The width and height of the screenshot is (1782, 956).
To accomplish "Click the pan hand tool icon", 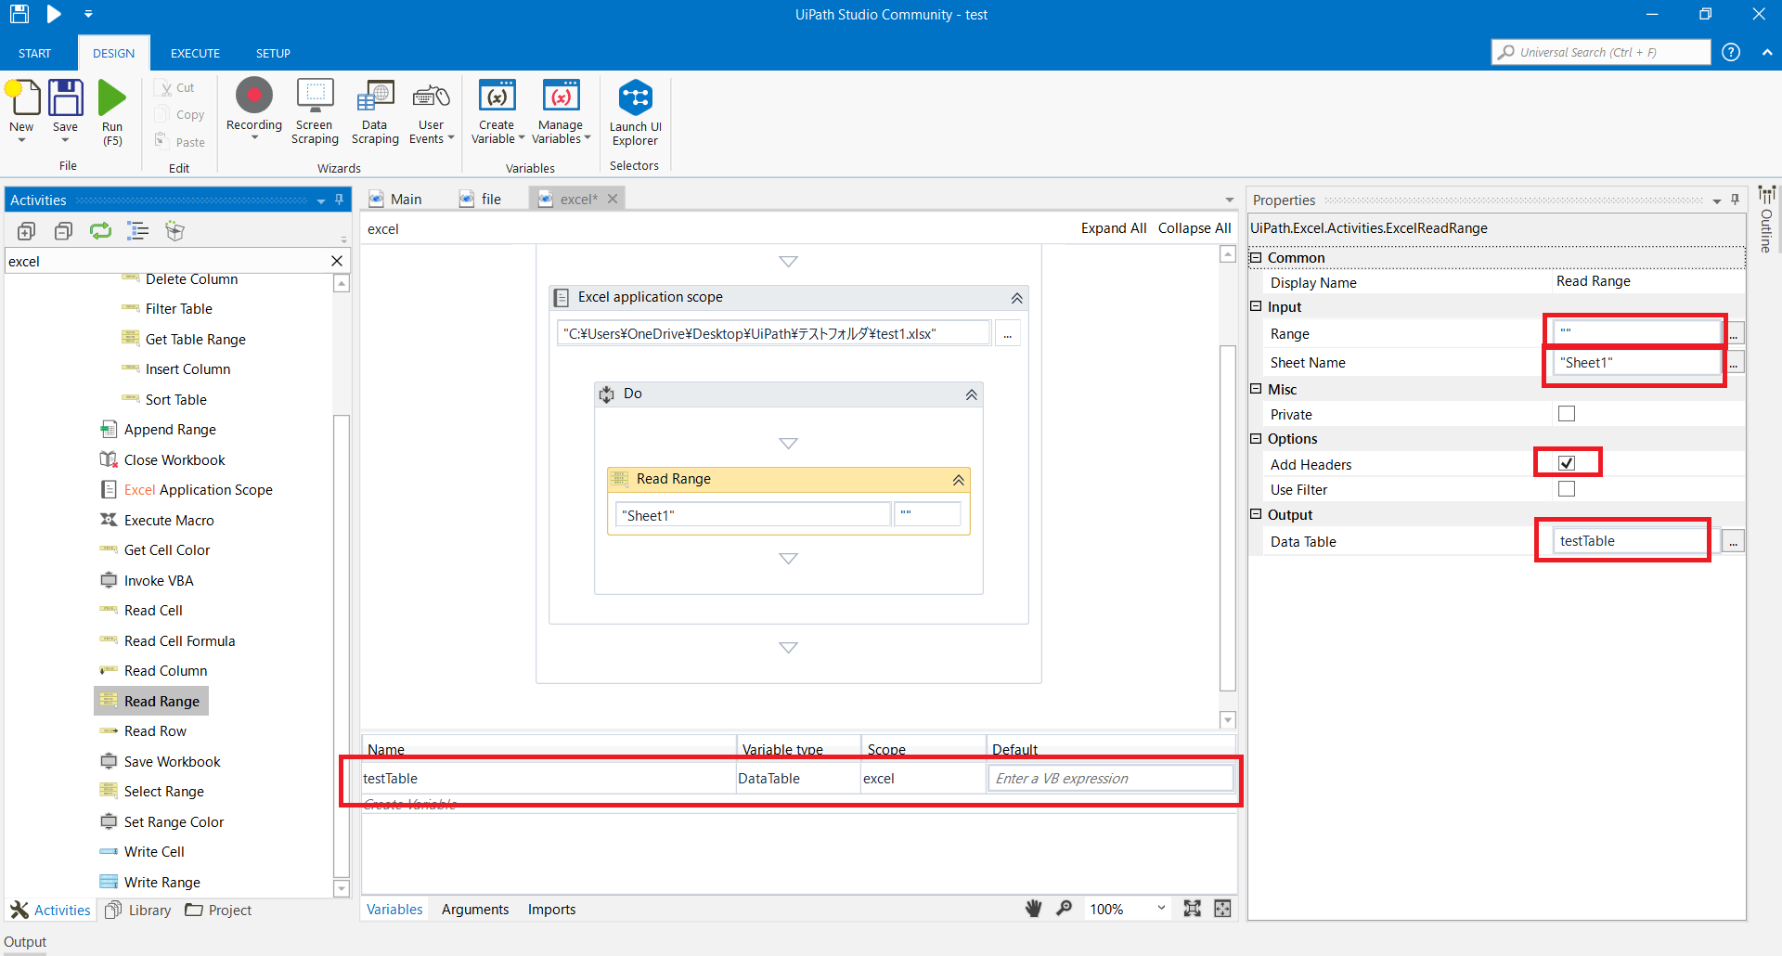I will coord(1033,909).
